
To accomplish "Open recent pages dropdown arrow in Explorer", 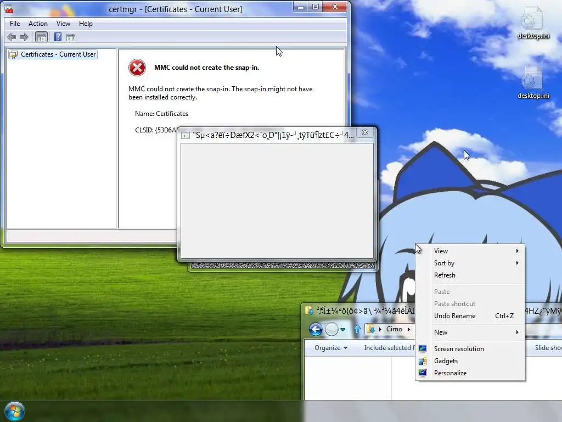I will click(342, 330).
